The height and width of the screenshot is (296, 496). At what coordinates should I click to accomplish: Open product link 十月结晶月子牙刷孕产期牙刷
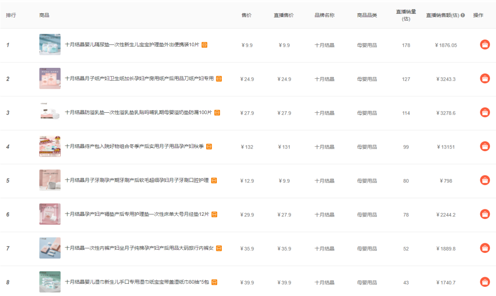(137, 180)
